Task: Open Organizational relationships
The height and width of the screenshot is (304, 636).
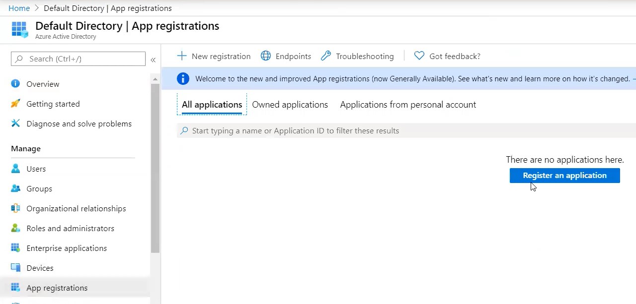Action: coord(75,208)
